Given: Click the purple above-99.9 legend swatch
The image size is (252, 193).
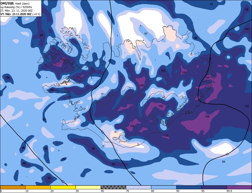Looking at the screenshot, I should 239,187.
